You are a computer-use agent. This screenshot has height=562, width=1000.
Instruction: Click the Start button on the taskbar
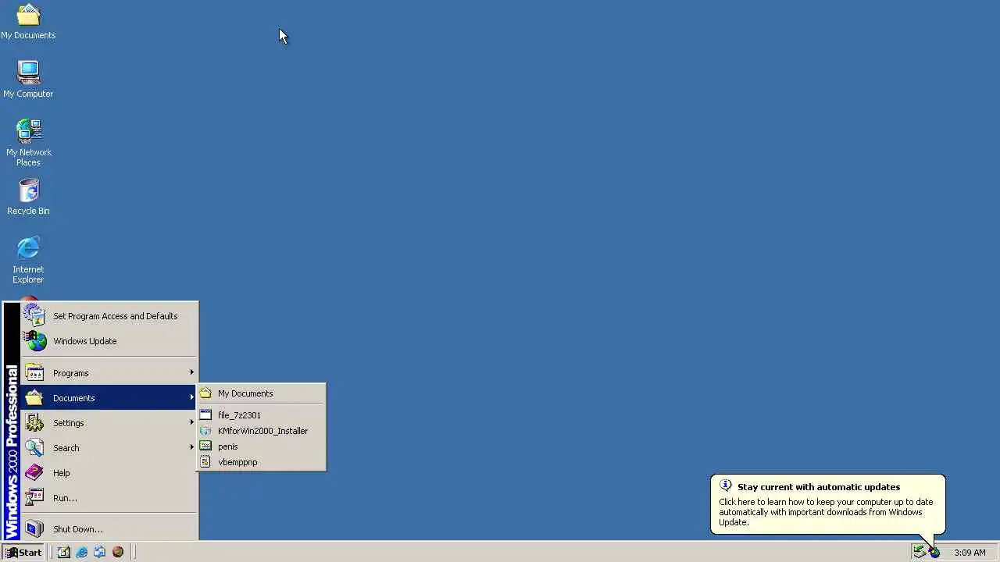point(23,552)
